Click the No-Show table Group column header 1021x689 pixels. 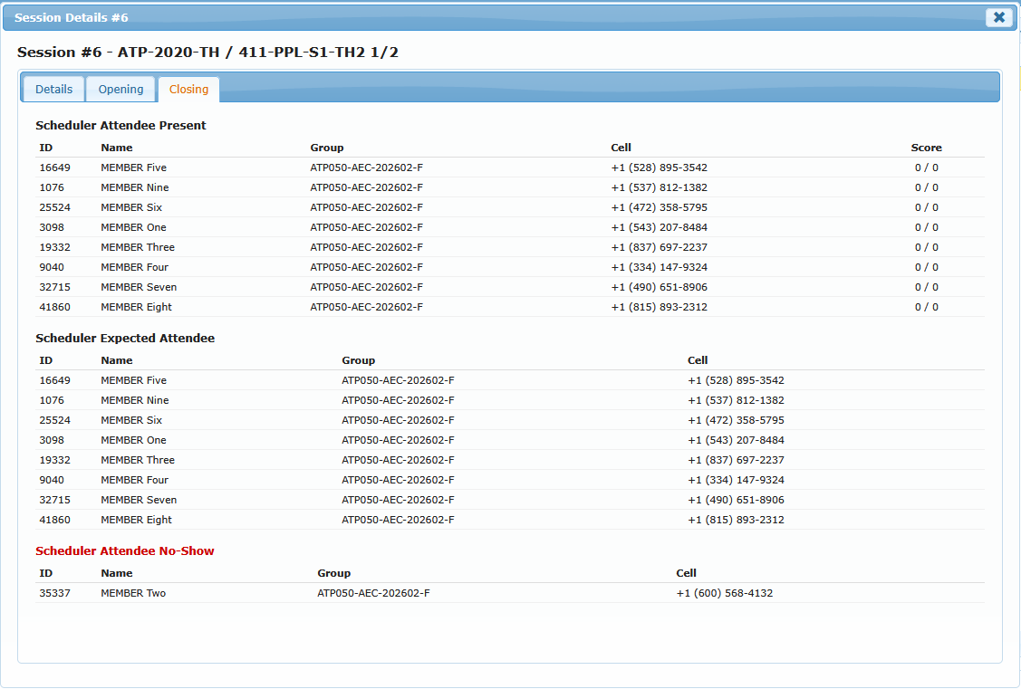(333, 573)
